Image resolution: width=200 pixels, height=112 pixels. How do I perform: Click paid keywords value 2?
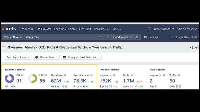151,81
